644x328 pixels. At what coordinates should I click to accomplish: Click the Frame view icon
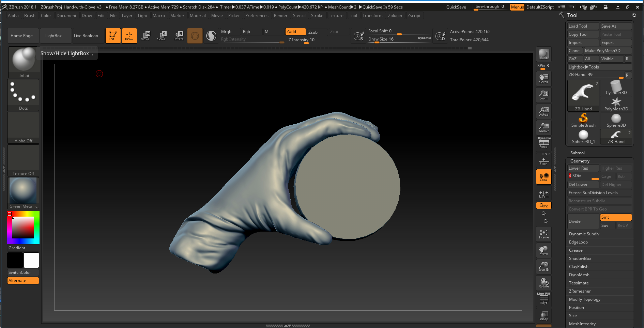(x=543, y=234)
